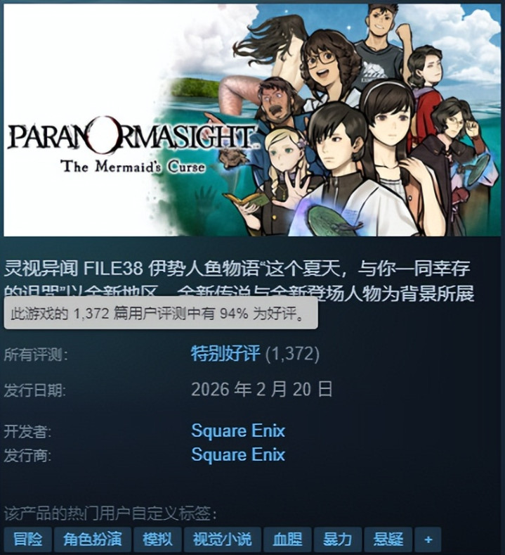The height and width of the screenshot is (555, 505).
Task: Open the 角色扮演 tag
Action: click(93, 540)
